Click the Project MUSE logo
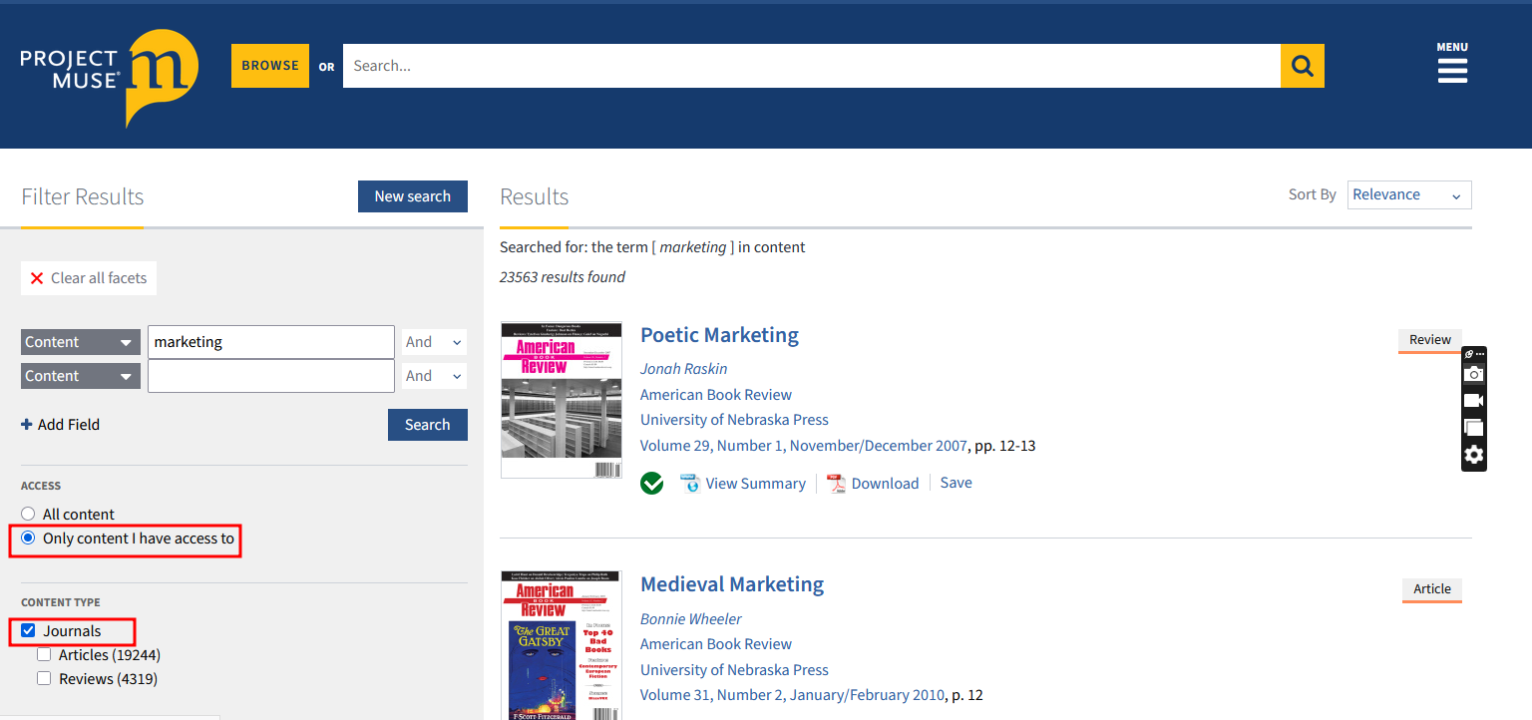Screen dimensions: 1532x720 110,78
